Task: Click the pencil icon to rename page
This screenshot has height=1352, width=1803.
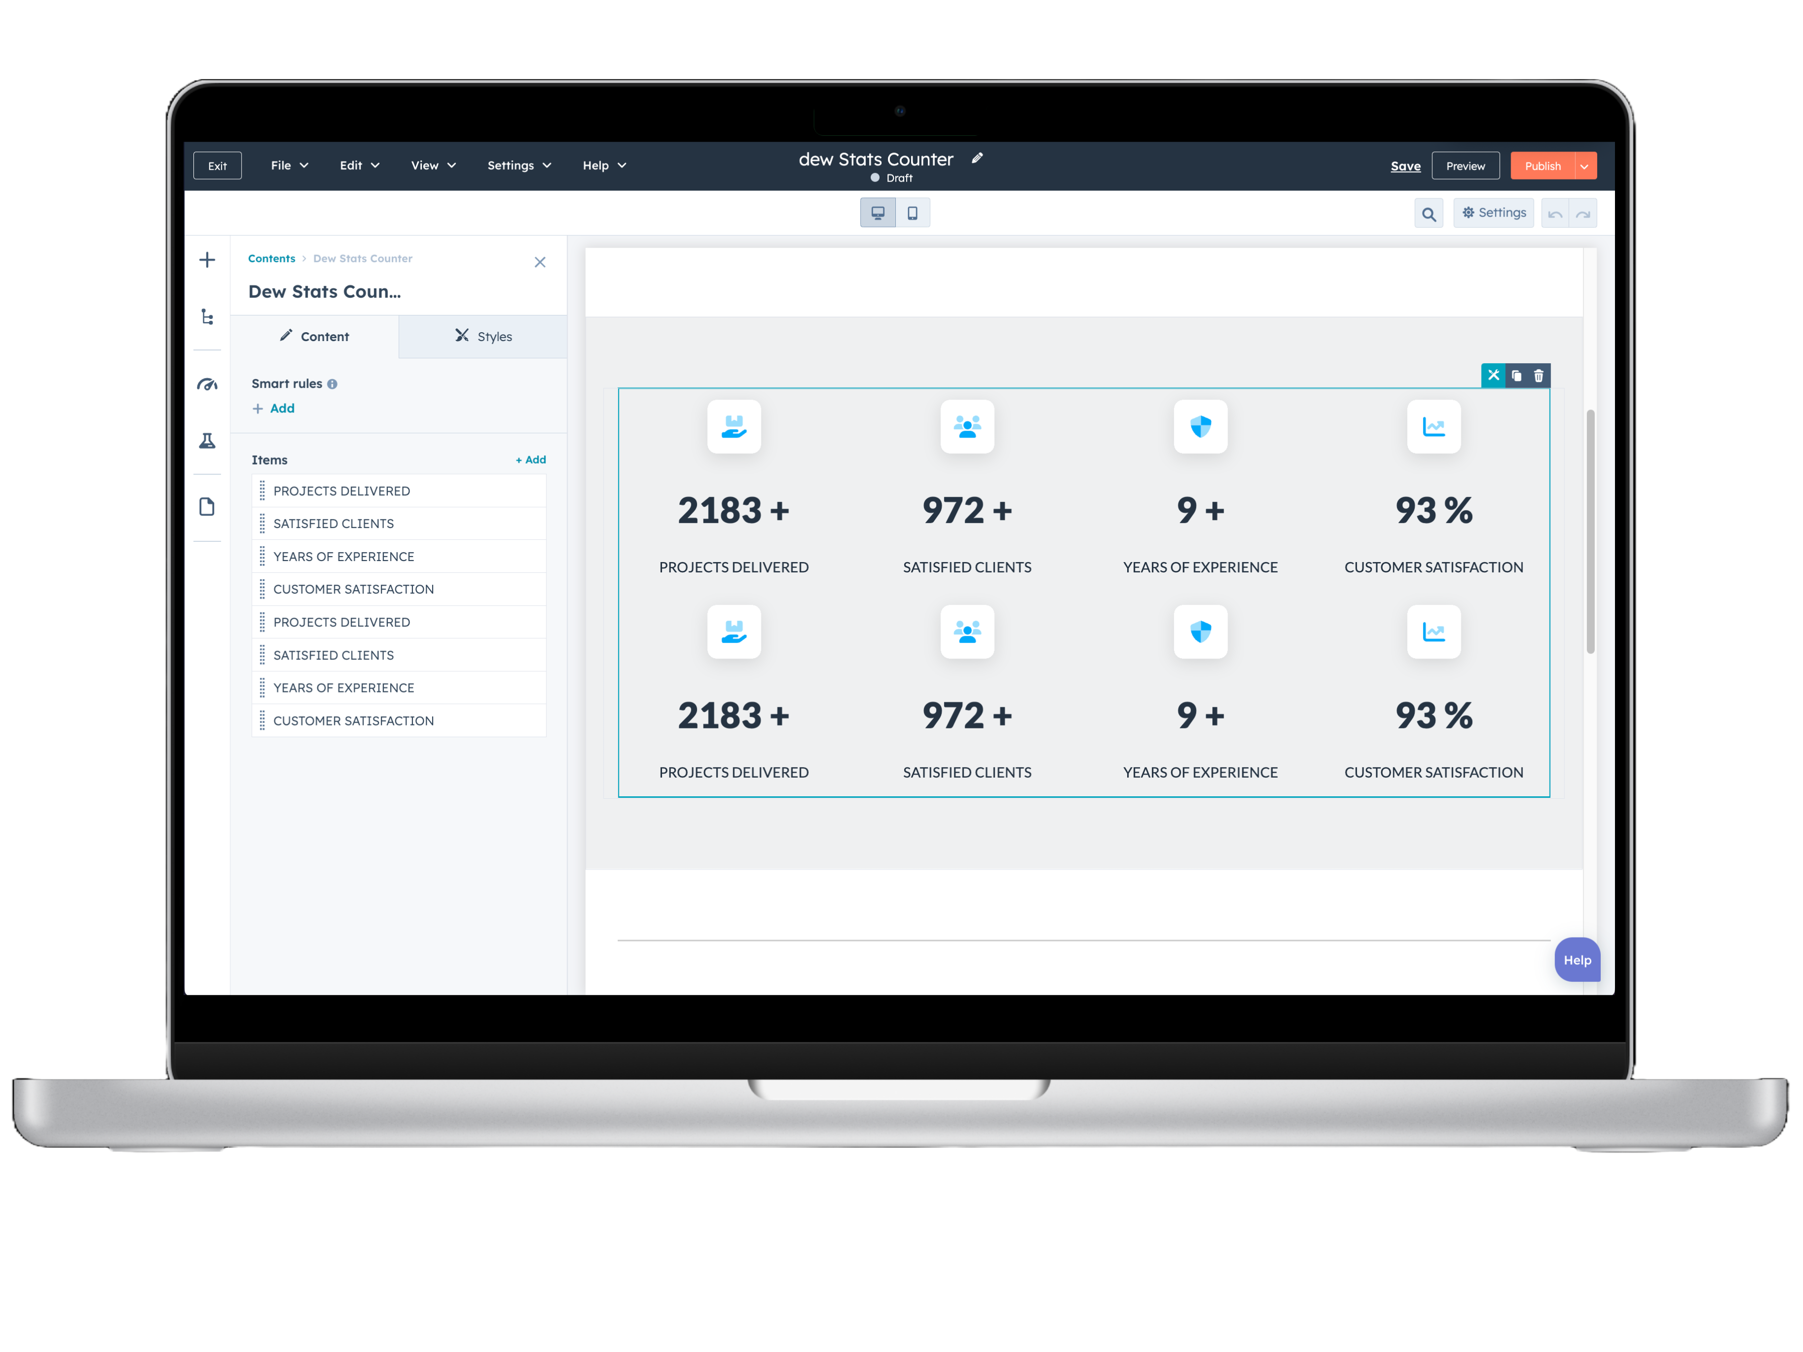Action: point(978,158)
